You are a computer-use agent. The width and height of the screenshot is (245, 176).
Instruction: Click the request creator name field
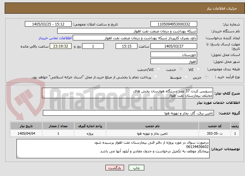coord(135,38)
